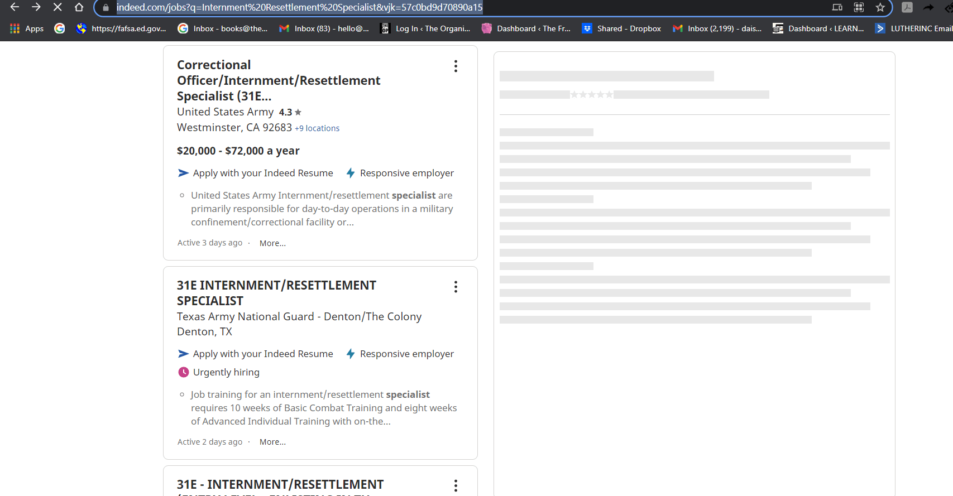The image size is (953, 496).
Task: Click the browser forward arrow
Action: [x=36, y=7]
